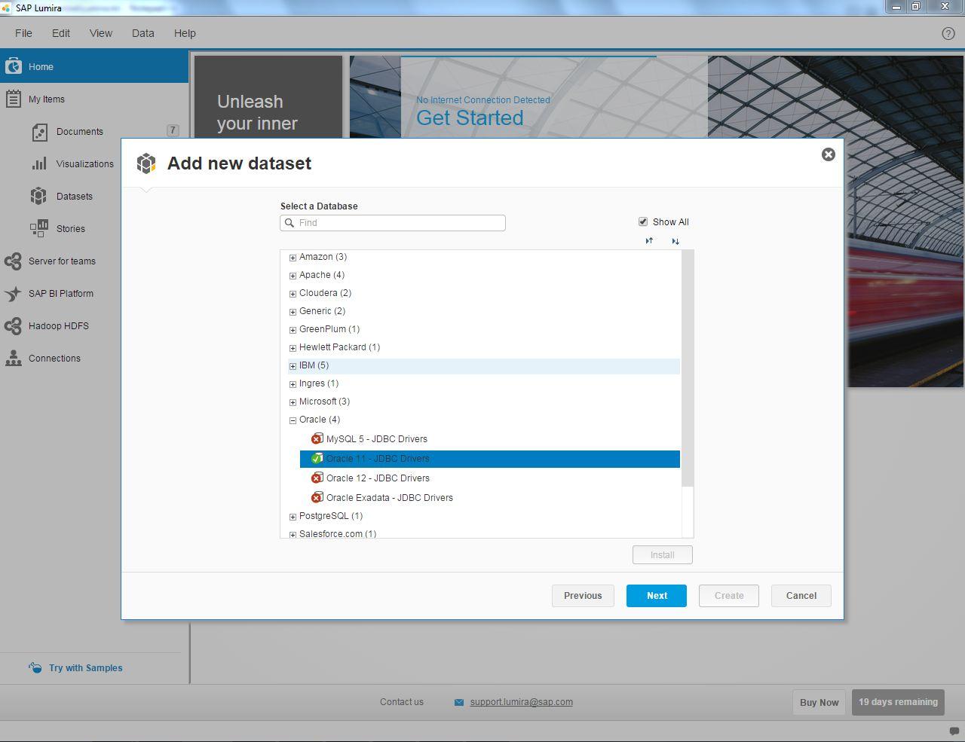Click the Connections people icon
This screenshot has height=742, width=965.
(14, 358)
